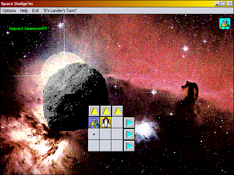This screenshot has height=175, width=234.
Task: Select the empty top-right grid cell
Action: (117, 123)
